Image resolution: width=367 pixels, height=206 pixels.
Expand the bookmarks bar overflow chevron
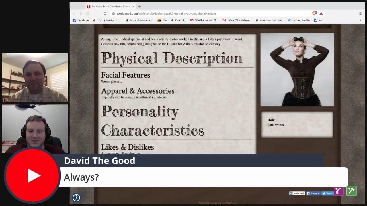pyautogui.click(x=360, y=20)
